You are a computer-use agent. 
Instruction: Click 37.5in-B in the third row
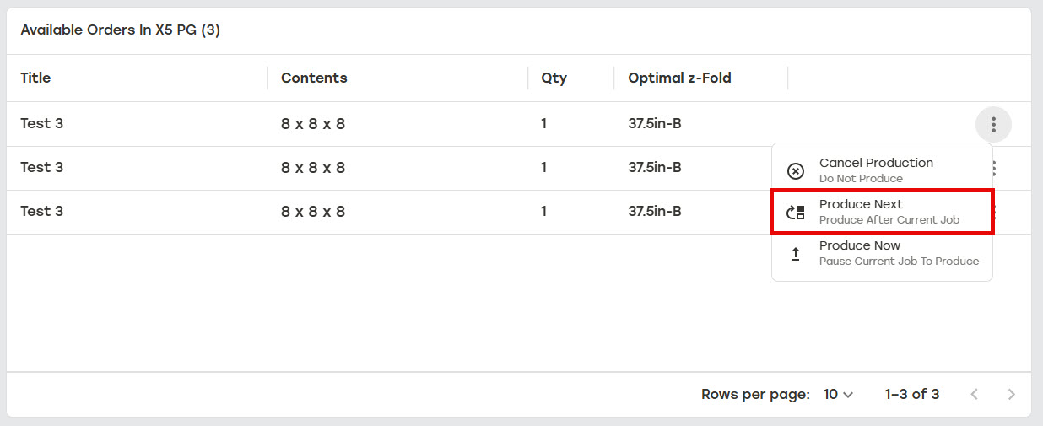655,211
